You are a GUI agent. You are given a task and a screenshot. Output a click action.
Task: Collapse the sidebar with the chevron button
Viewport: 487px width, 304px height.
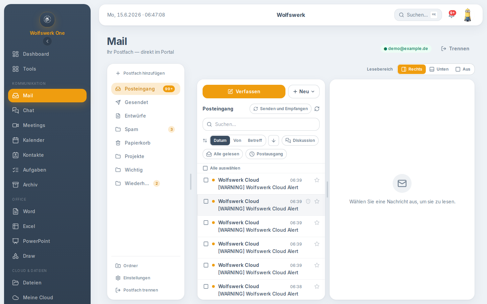click(x=47, y=41)
